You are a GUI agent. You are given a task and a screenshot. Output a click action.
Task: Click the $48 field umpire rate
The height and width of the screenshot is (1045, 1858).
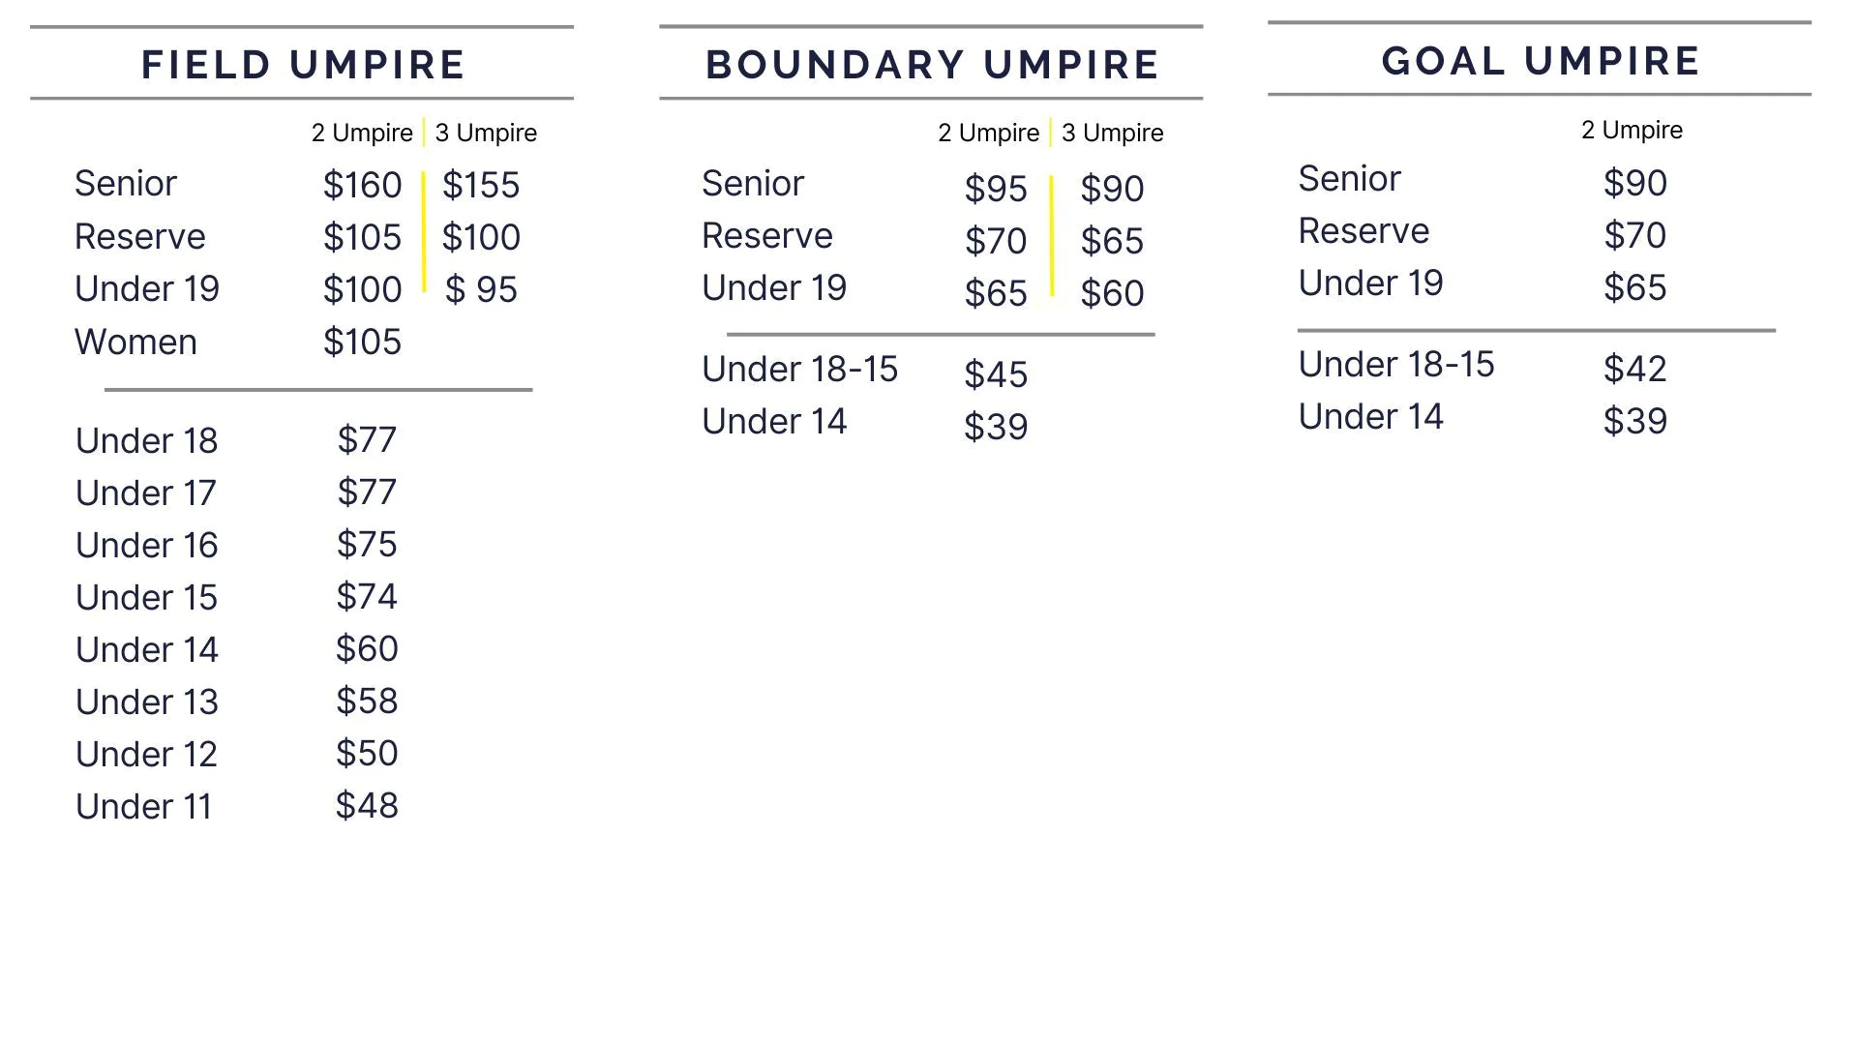point(367,805)
